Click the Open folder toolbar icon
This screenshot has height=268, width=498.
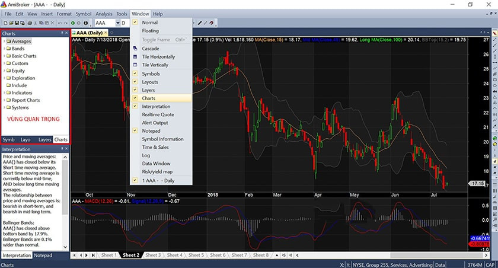tap(11, 23)
